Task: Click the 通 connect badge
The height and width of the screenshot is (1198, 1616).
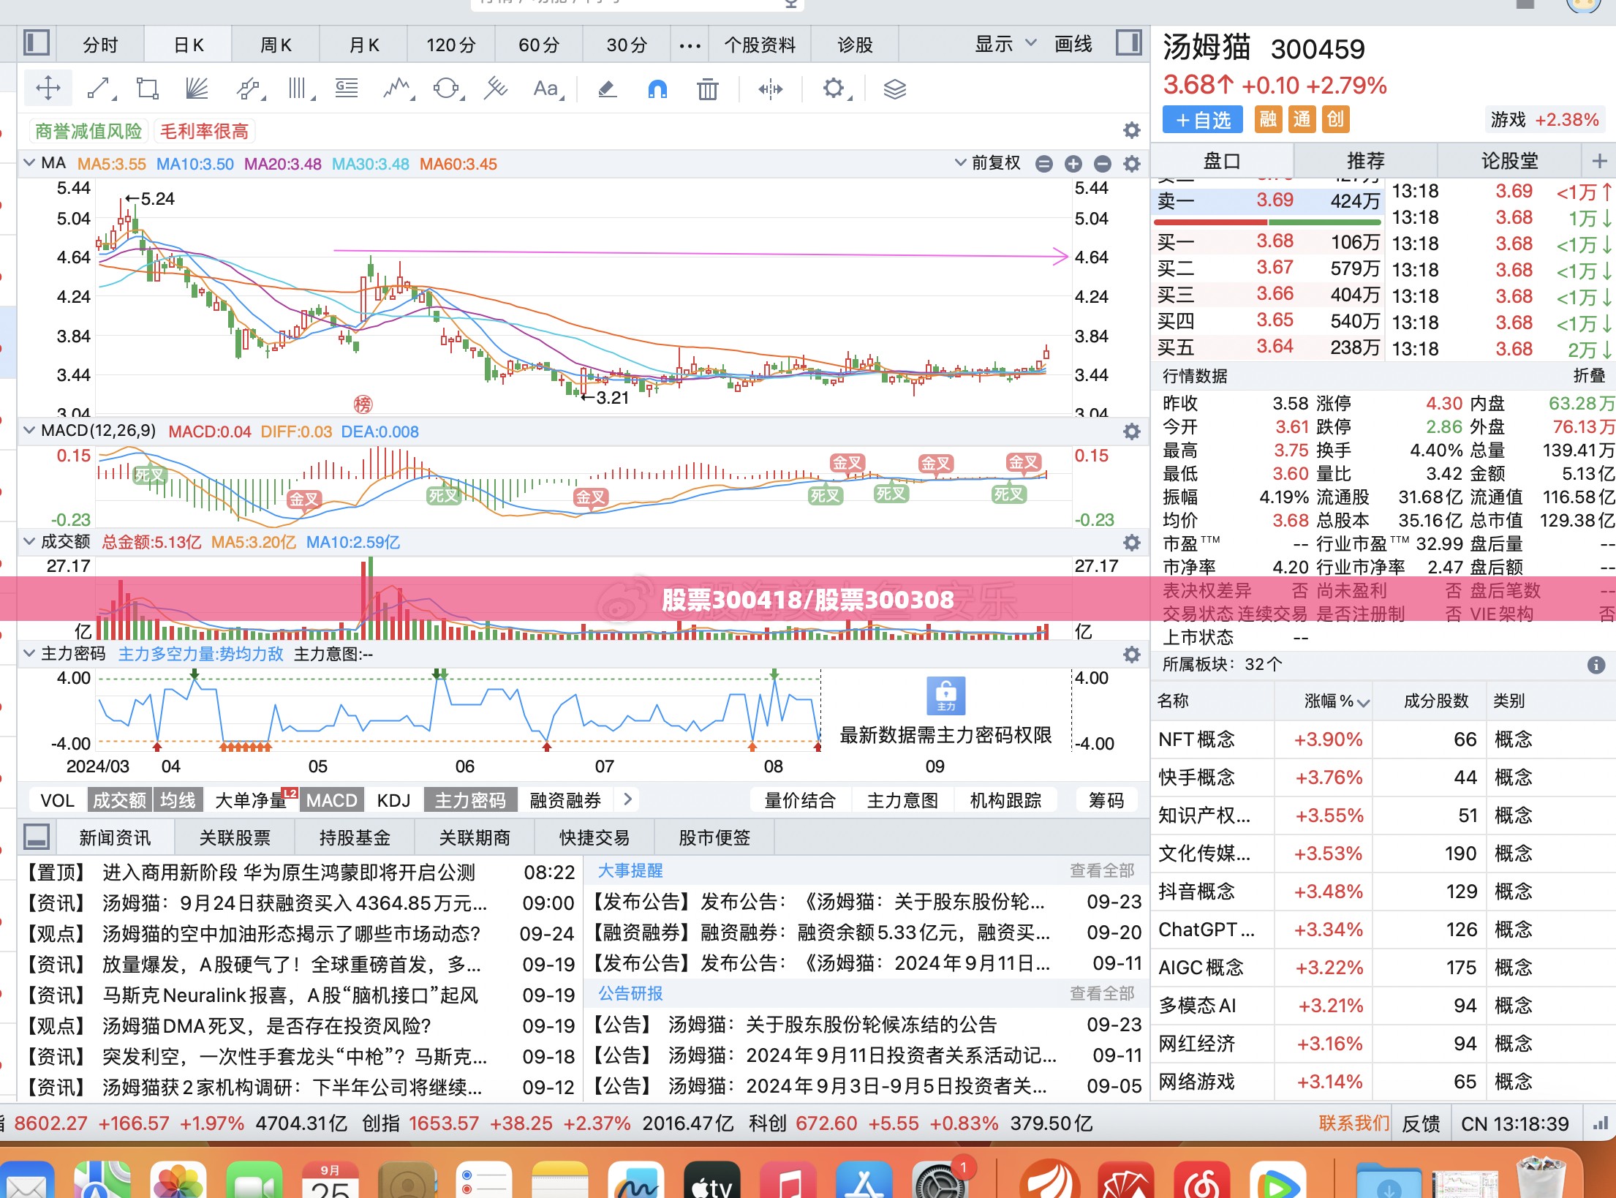Action: [1302, 119]
